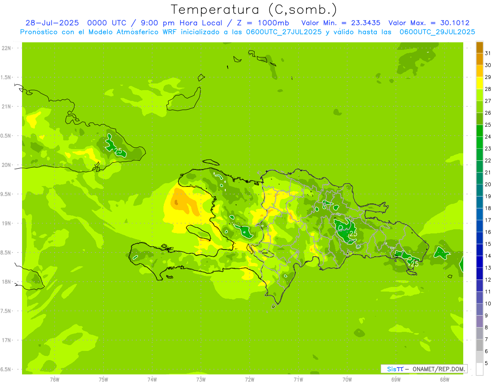Click the "70W" longitude axis label
This screenshot has height=385, width=499.
click(x=347, y=379)
